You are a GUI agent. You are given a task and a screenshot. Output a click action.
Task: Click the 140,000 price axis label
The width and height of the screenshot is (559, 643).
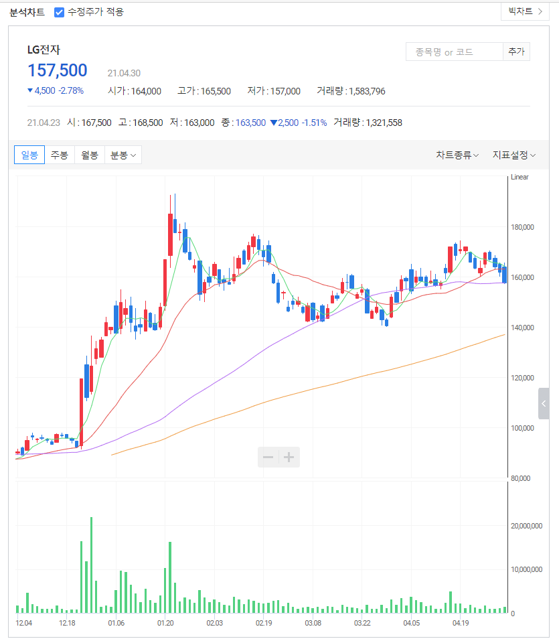point(522,328)
